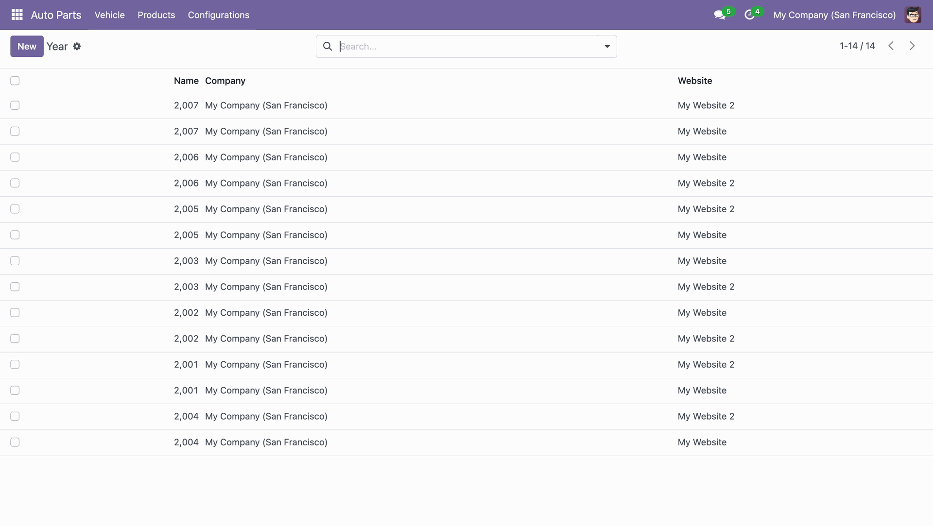This screenshot has width=933, height=526.
Task: Select the 2,004 My Website row checkbox
Action: [x=15, y=442]
